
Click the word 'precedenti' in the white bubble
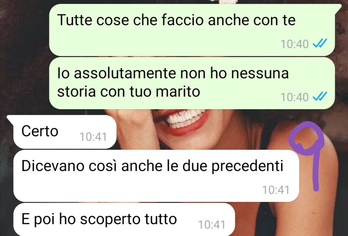[247, 166]
